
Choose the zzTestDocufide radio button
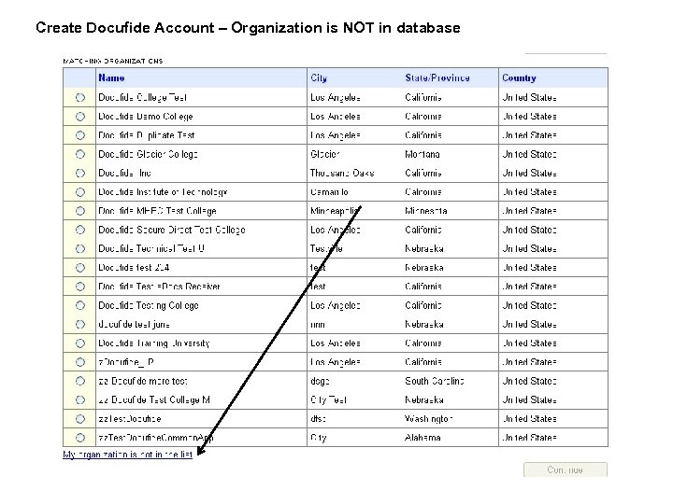coord(80,419)
